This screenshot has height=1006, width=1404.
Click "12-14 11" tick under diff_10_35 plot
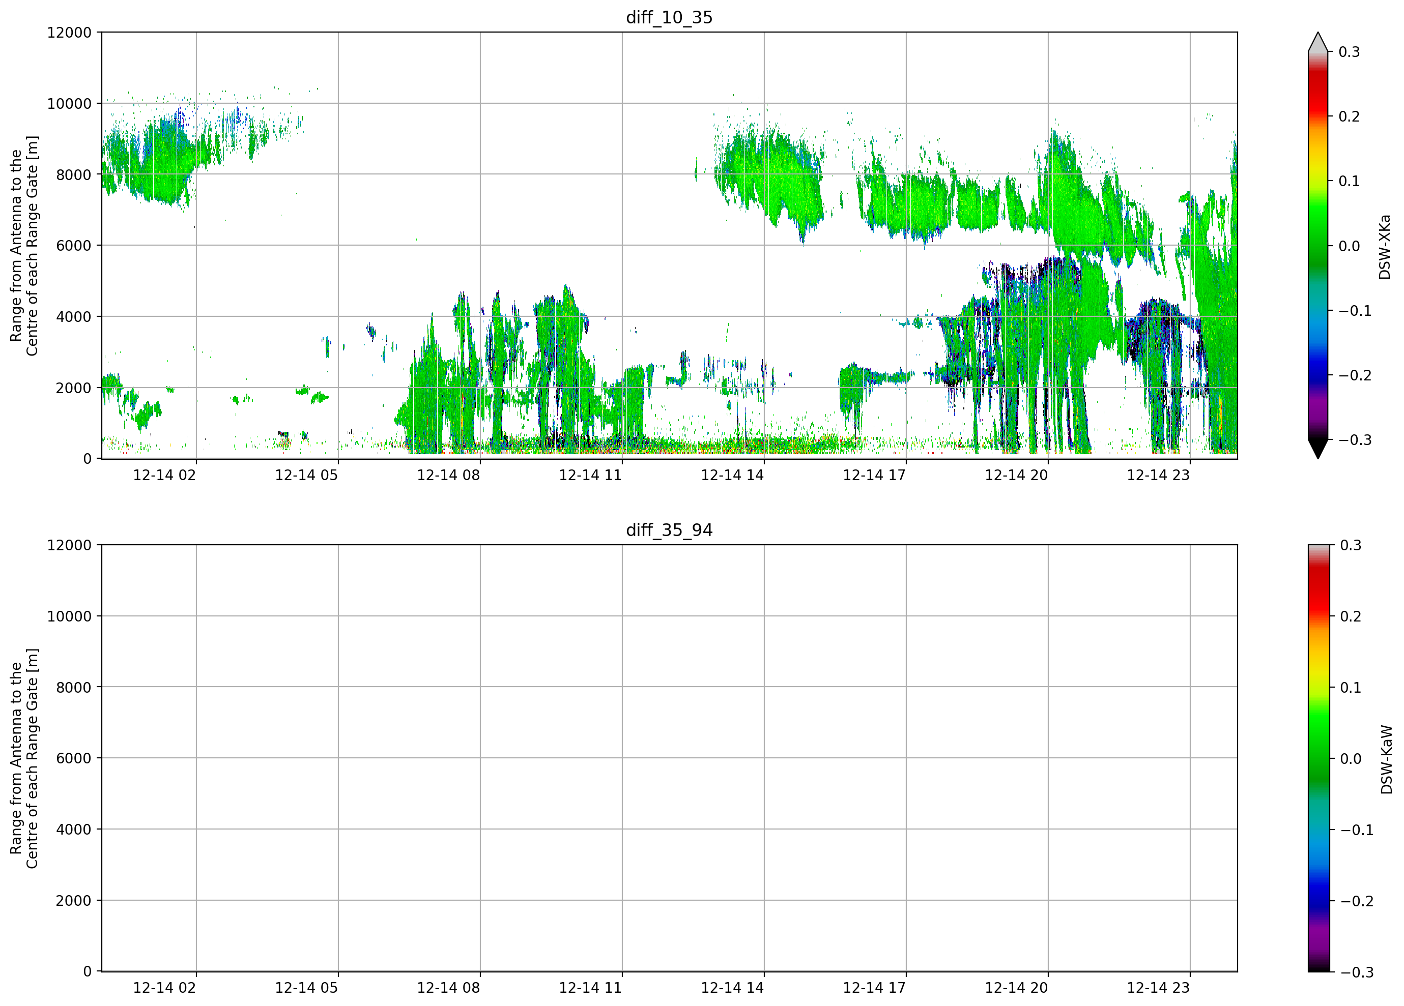591,475
